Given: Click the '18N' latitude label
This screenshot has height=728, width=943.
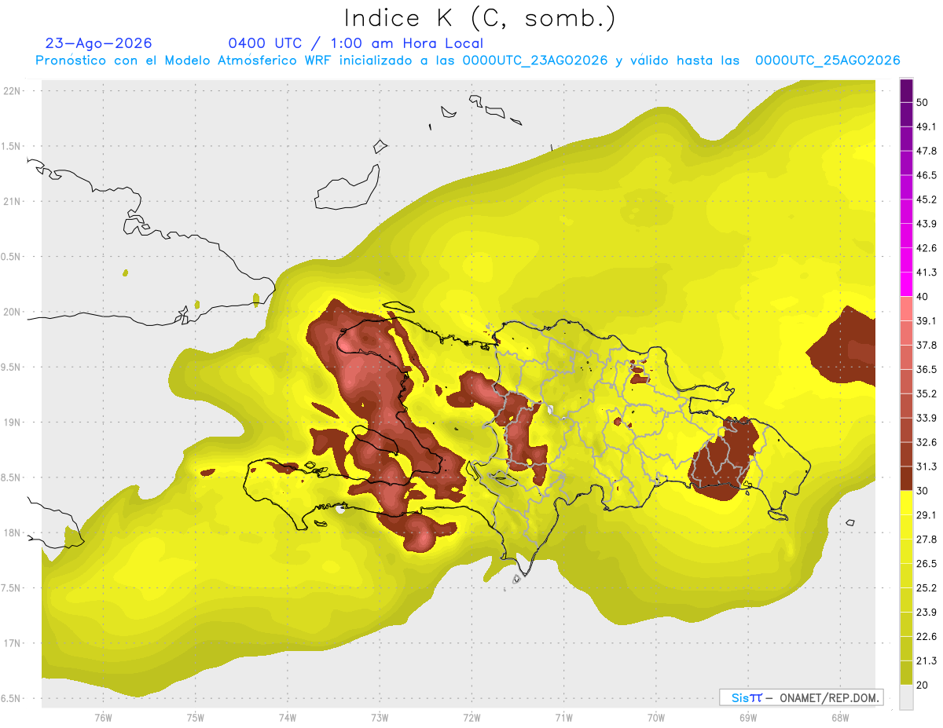Looking at the screenshot, I should coord(12,533).
